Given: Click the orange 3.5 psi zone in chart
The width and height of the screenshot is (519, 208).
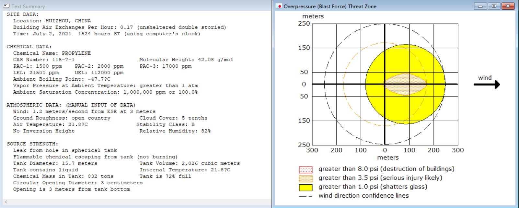Looking at the screenshot, I should click(405, 85).
